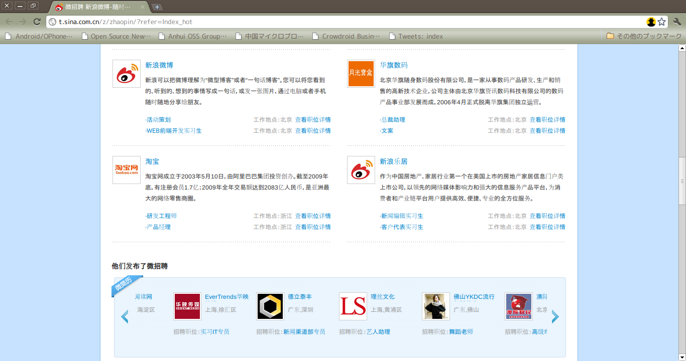
Task: View job details for 研发工程师
Action: pyautogui.click(x=313, y=216)
